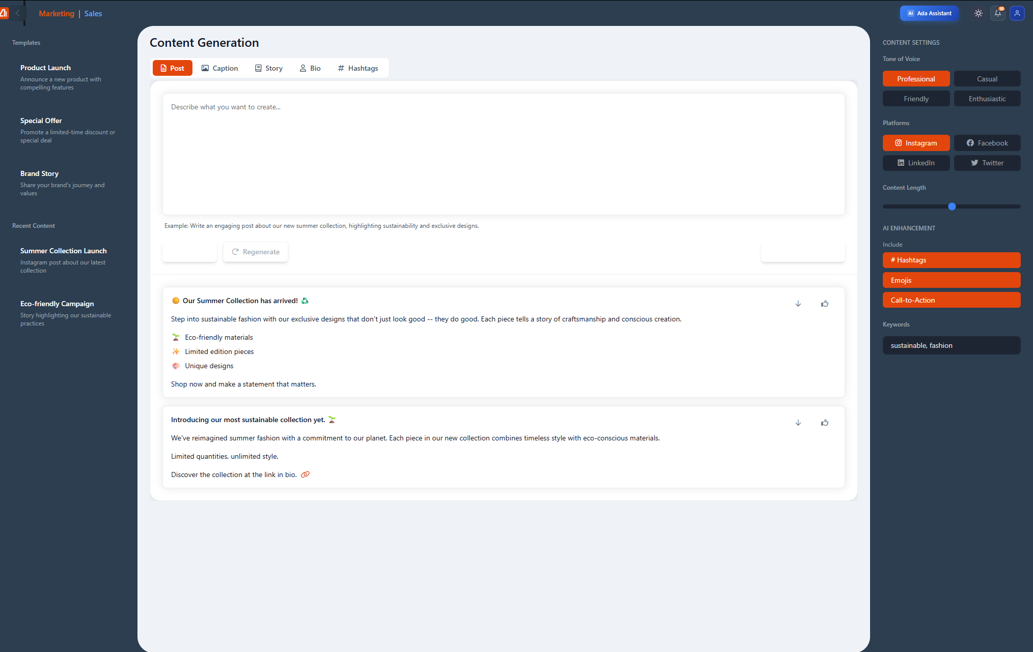Click the Regenerate button
The width and height of the screenshot is (1033, 652).
[x=256, y=252]
